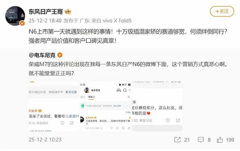Like the post with thumbs-up icon
This screenshot has height=151, width=240.
220,140
